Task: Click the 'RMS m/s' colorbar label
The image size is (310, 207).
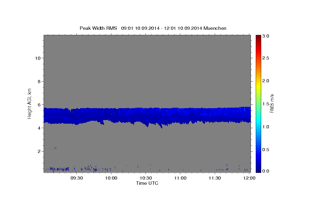Action: click(x=272, y=103)
